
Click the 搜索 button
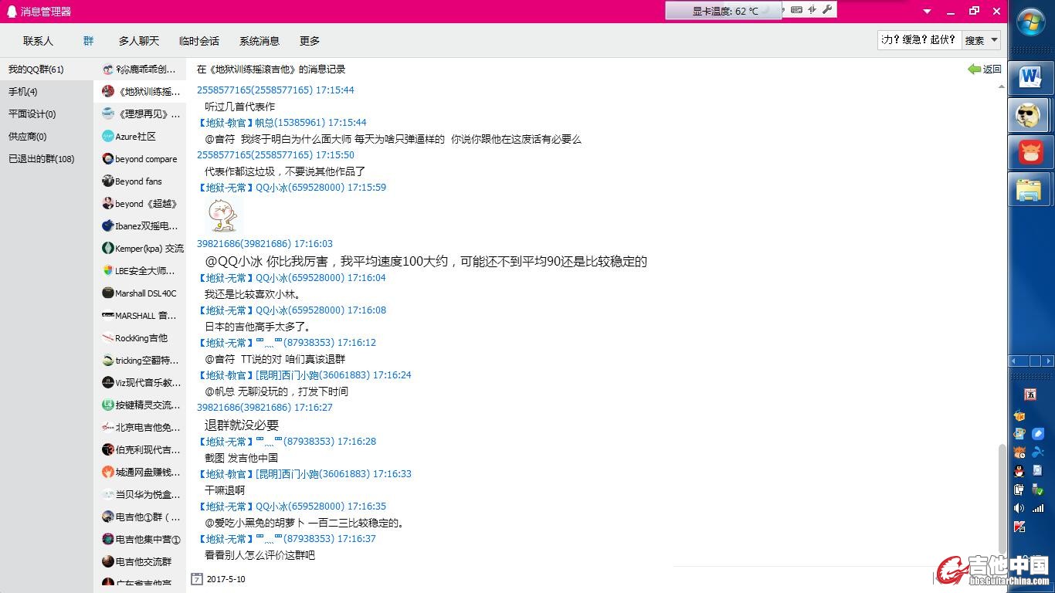(x=975, y=40)
